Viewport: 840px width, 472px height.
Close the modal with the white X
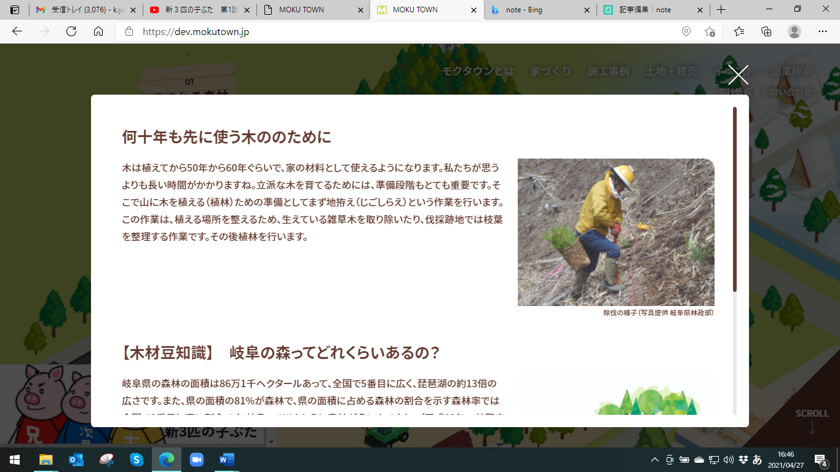[738, 74]
